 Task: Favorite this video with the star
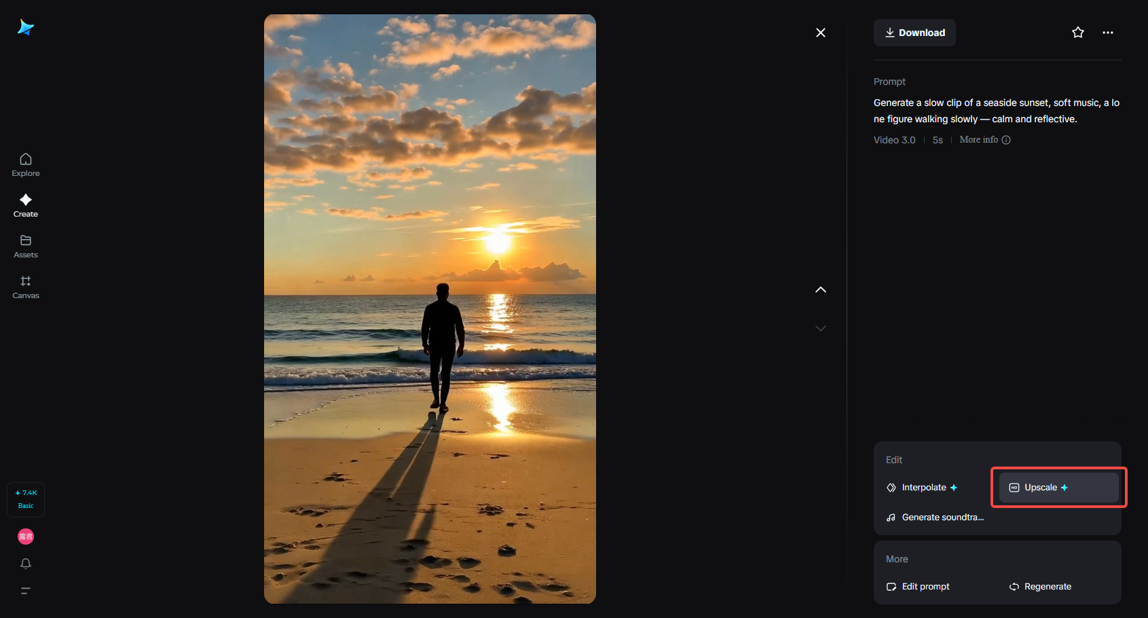[x=1078, y=33]
